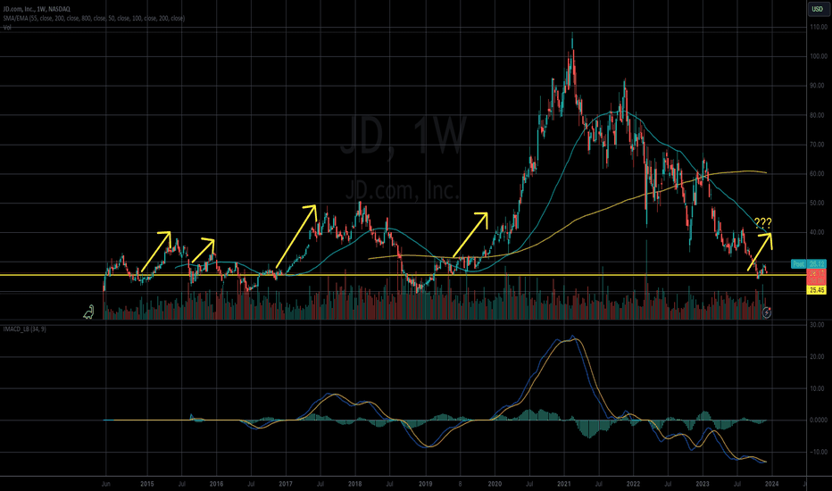The height and width of the screenshot is (491, 832).
Task: Click the red current price countdown label
Action: click(816, 277)
